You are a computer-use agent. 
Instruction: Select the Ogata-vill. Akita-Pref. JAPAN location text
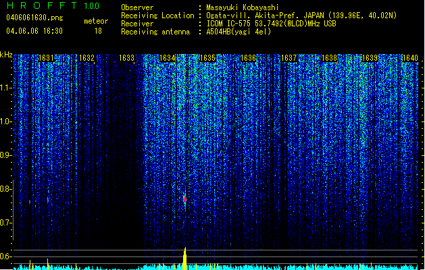click(301, 16)
